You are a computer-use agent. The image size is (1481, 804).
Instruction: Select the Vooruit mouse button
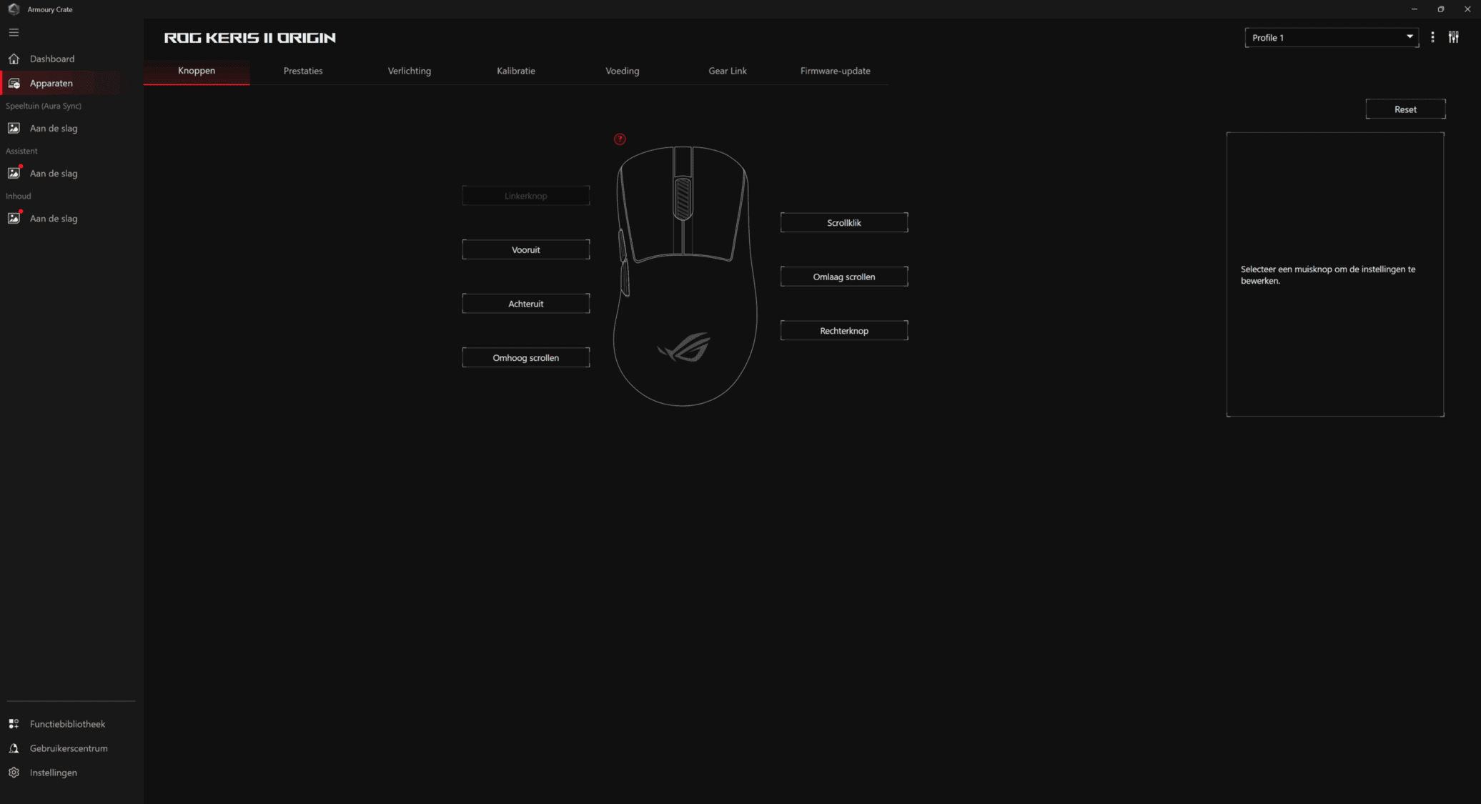coord(526,250)
